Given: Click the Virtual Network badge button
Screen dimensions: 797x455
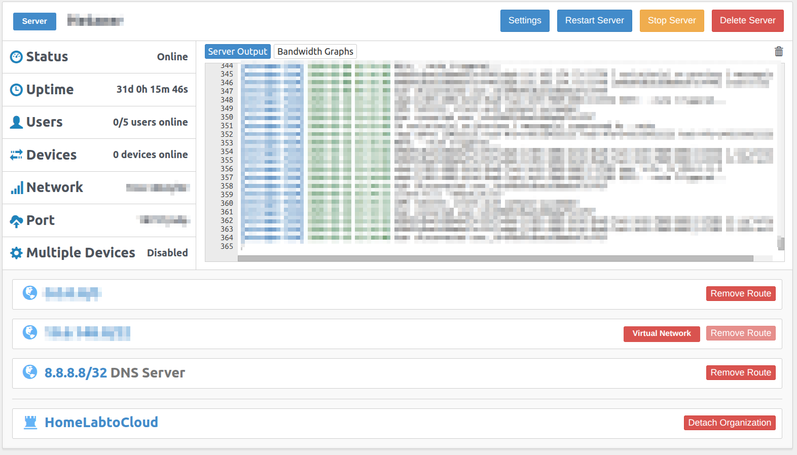Looking at the screenshot, I should [x=661, y=333].
